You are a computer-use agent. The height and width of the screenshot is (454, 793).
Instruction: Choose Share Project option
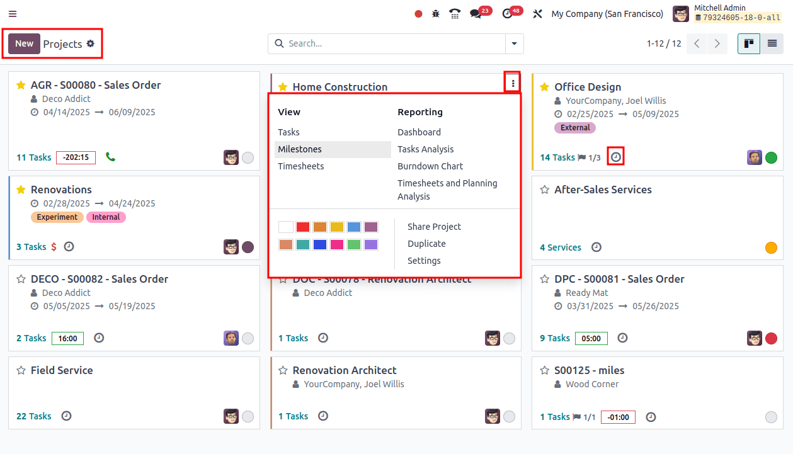coord(434,227)
